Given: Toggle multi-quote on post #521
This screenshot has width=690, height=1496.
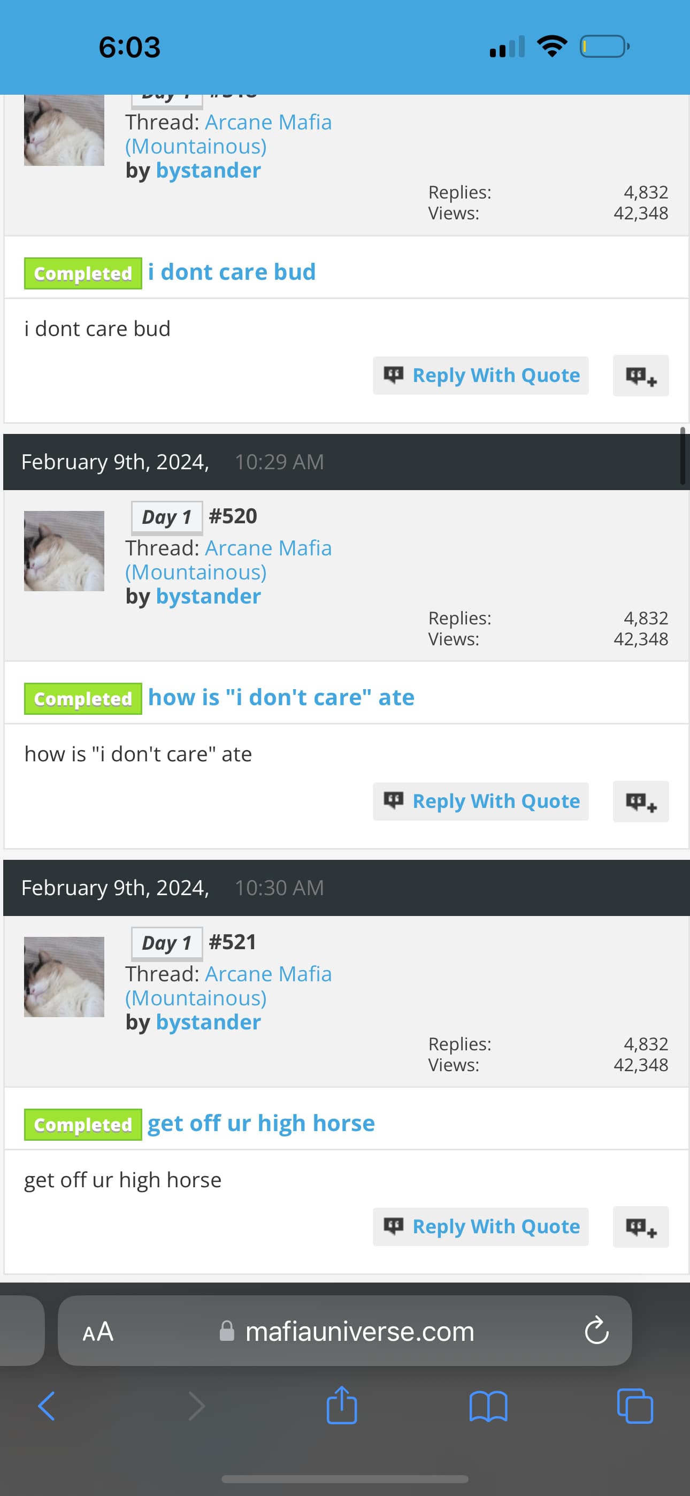Looking at the screenshot, I should [x=641, y=1227].
